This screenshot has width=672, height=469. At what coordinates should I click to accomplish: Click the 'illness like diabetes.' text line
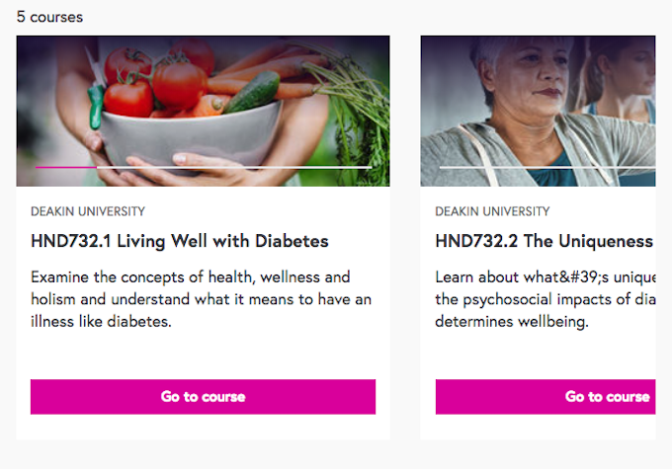(x=101, y=322)
